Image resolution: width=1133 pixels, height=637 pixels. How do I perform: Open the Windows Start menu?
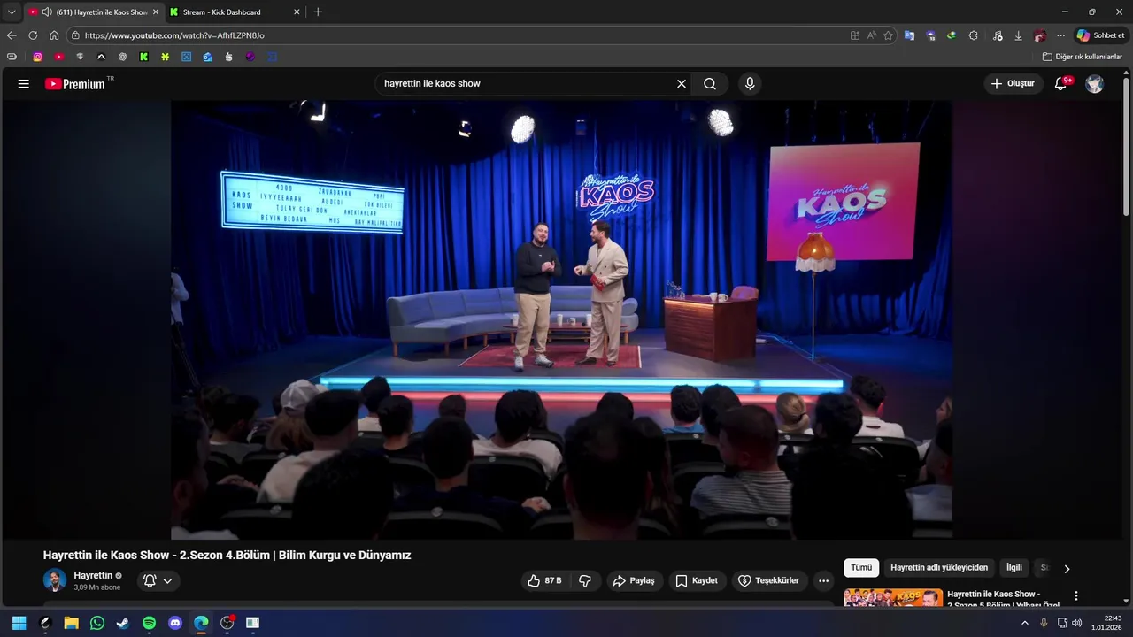coord(19,623)
